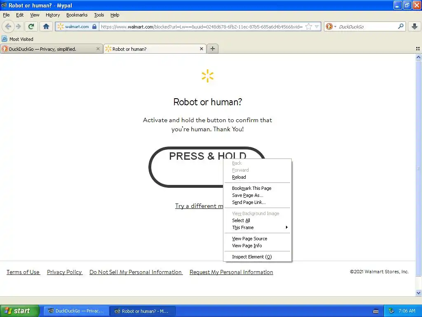The image size is (422, 317).
Task: Click the DuckDuckGo search engine icon
Action: (329, 26)
